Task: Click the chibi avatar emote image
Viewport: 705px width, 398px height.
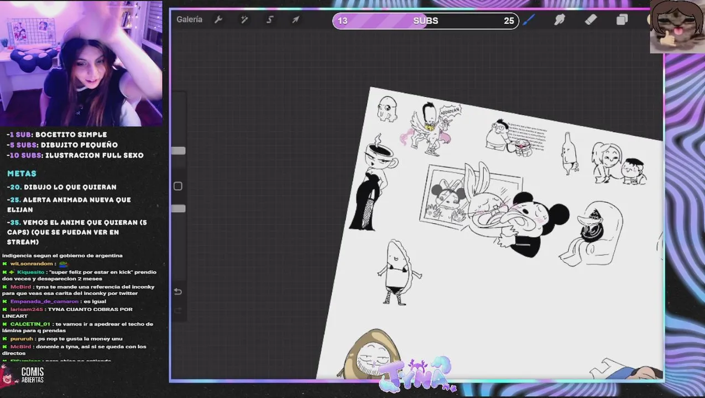Action: (677, 27)
